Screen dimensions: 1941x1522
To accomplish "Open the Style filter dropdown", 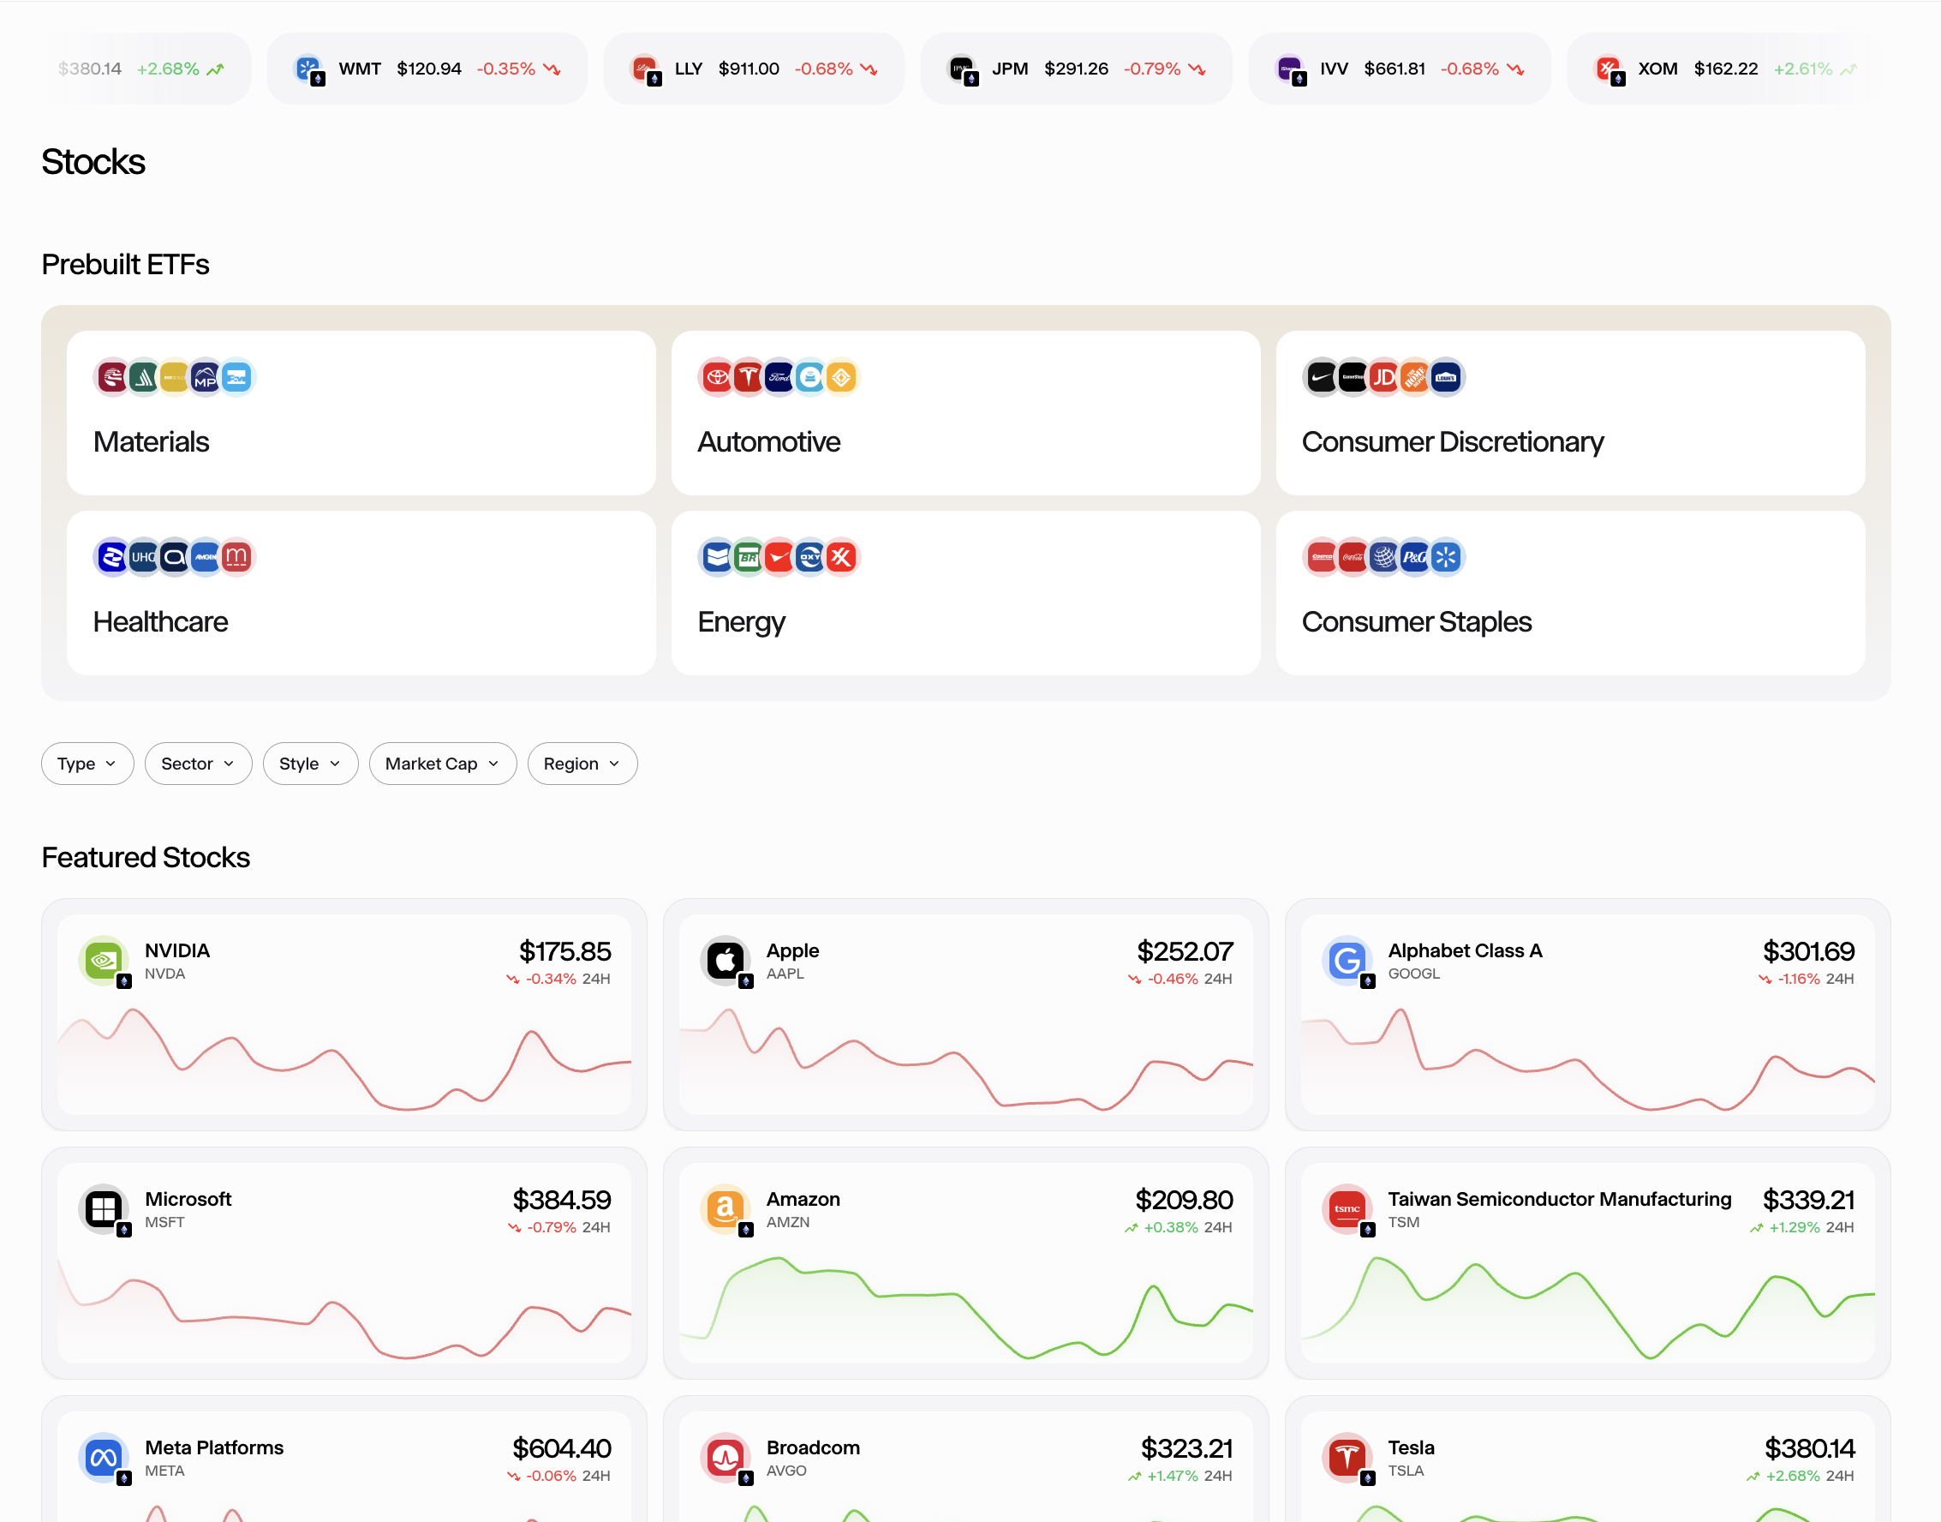I will pos(310,764).
